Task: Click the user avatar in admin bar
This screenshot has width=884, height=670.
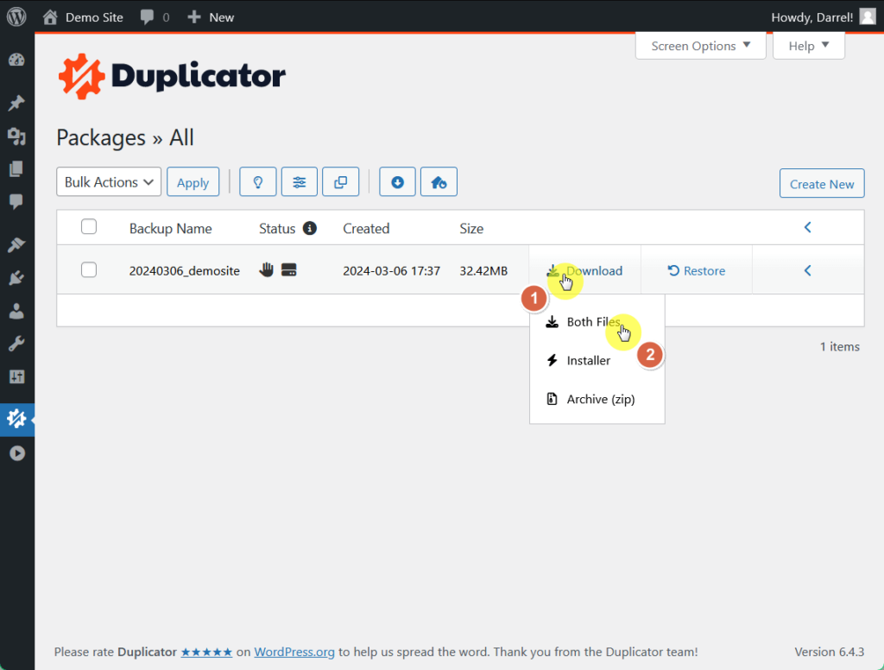Action: 867,16
